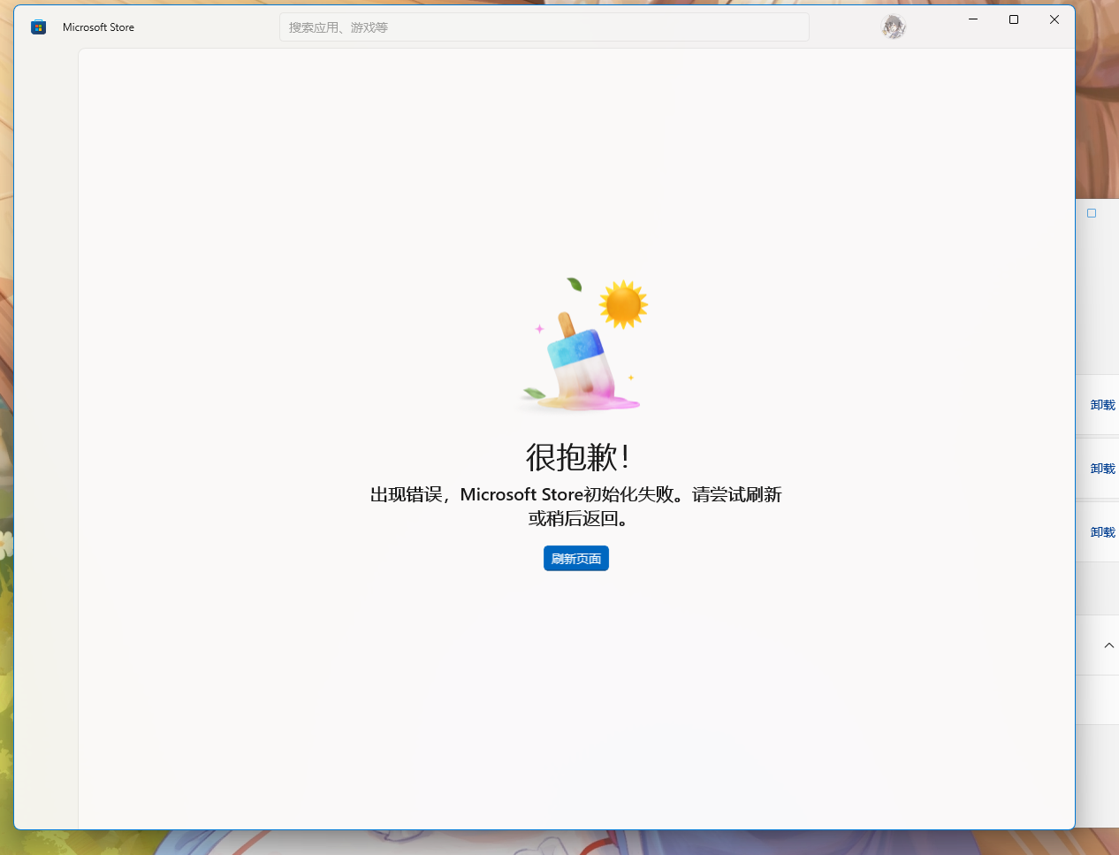Viewport: 1119px width, 855px height.
Task: Open the account profile avatar menu
Action: coord(894,27)
